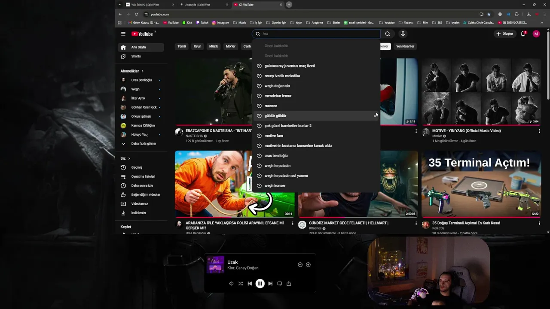Pick suggestion uras benlioğlu

[x=316, y=156]
